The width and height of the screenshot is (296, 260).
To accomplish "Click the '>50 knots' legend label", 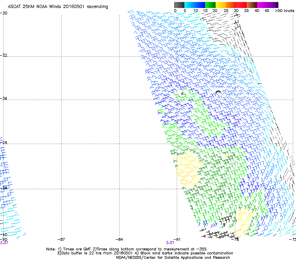I will [x=284, y=11].
